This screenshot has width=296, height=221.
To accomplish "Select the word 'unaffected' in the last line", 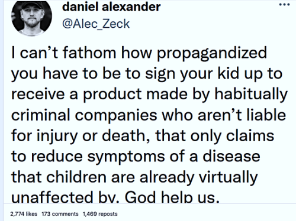I will click(x=52, y=197).
